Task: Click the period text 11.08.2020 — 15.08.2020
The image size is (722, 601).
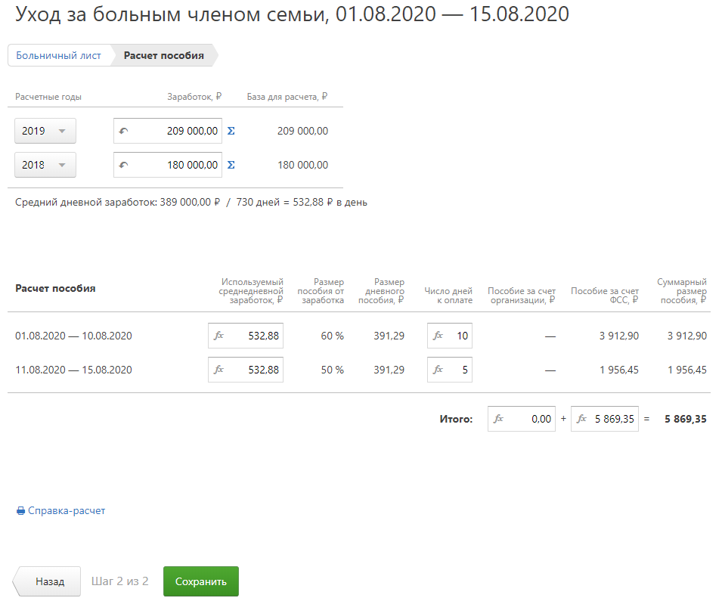Action: pos(73,370)
